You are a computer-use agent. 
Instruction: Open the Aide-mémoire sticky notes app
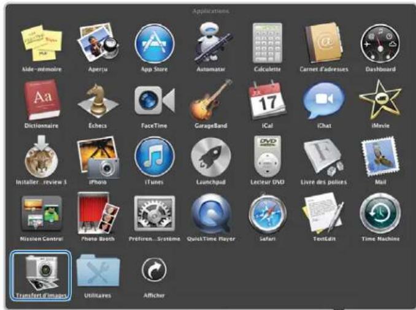point(41,43)
